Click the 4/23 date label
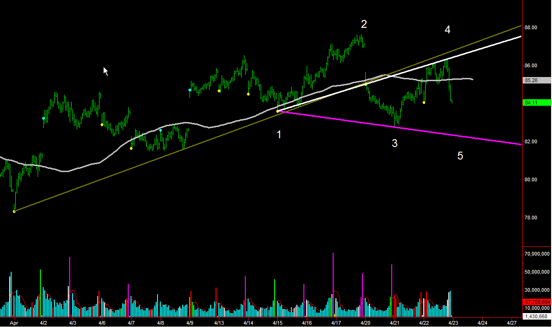Viewport: 552px width, 327px height. pos(453,323)
